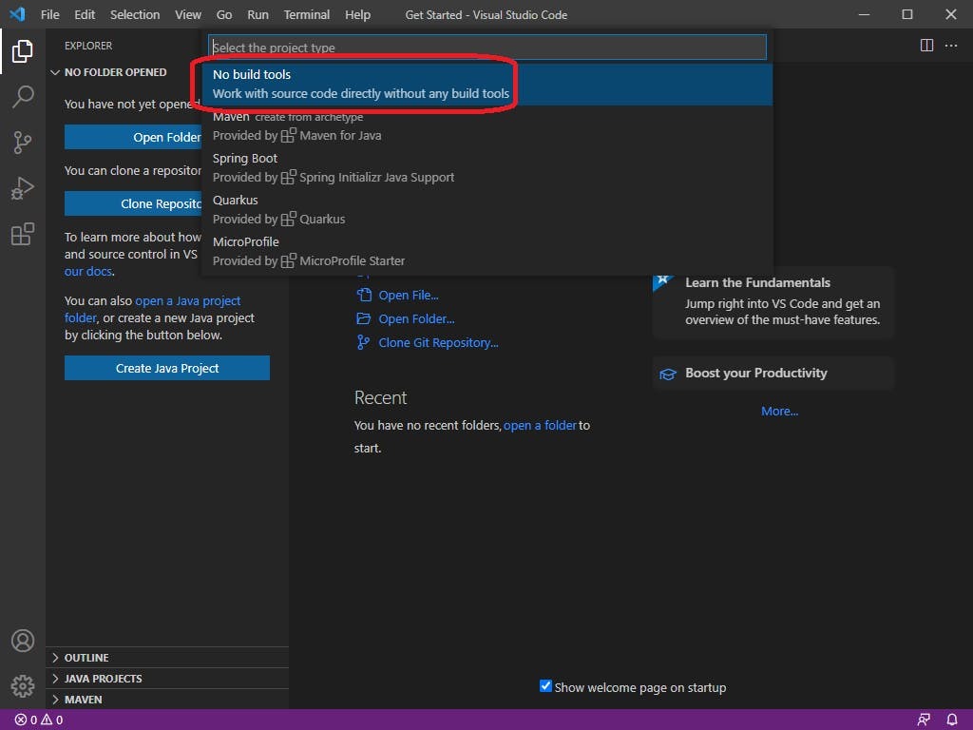Open the Run and Debug view
This screenshot has height=730, width=973.
pyautogui.click(x=23, y=188)
